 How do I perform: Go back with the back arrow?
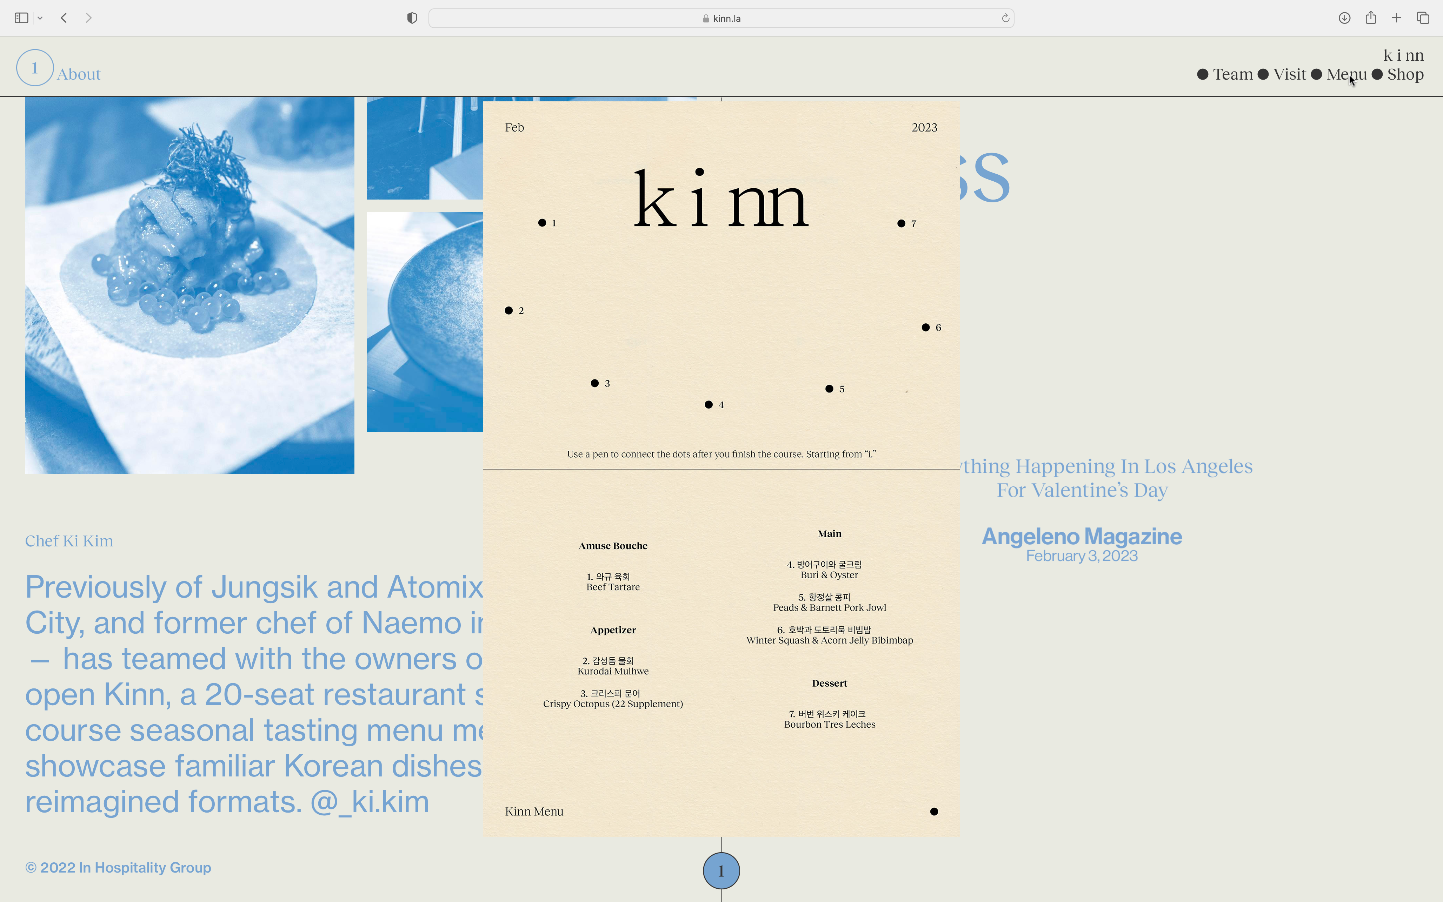(64, 18)
